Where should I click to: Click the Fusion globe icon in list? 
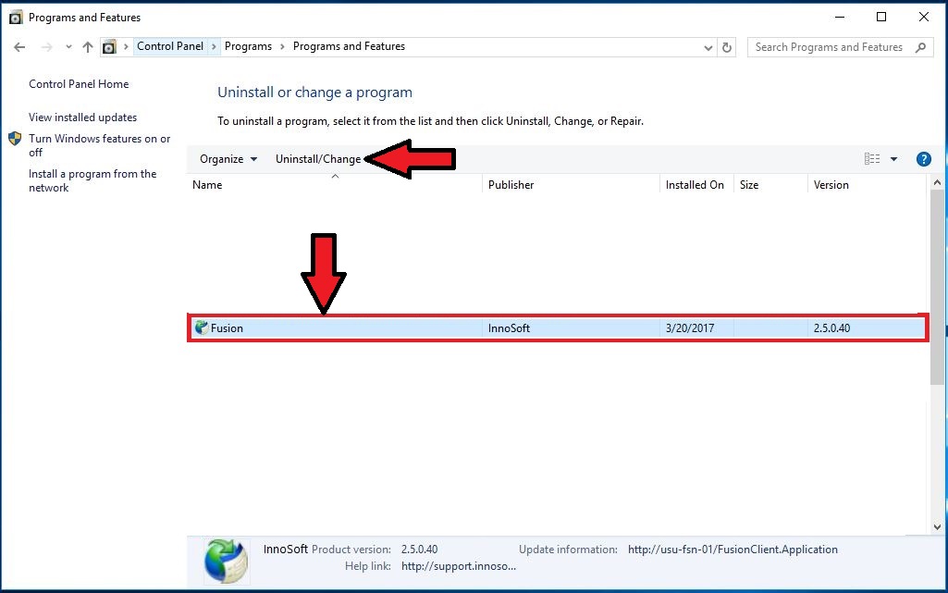(x=202, y=327)
